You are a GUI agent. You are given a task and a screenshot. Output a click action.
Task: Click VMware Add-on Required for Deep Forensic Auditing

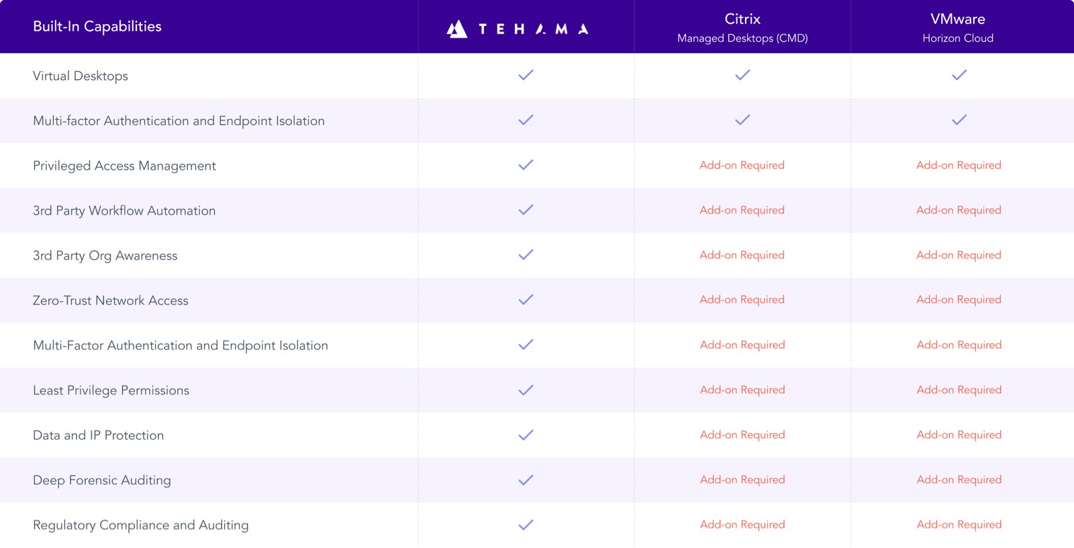pyautogui.click(x=959, y=480)
